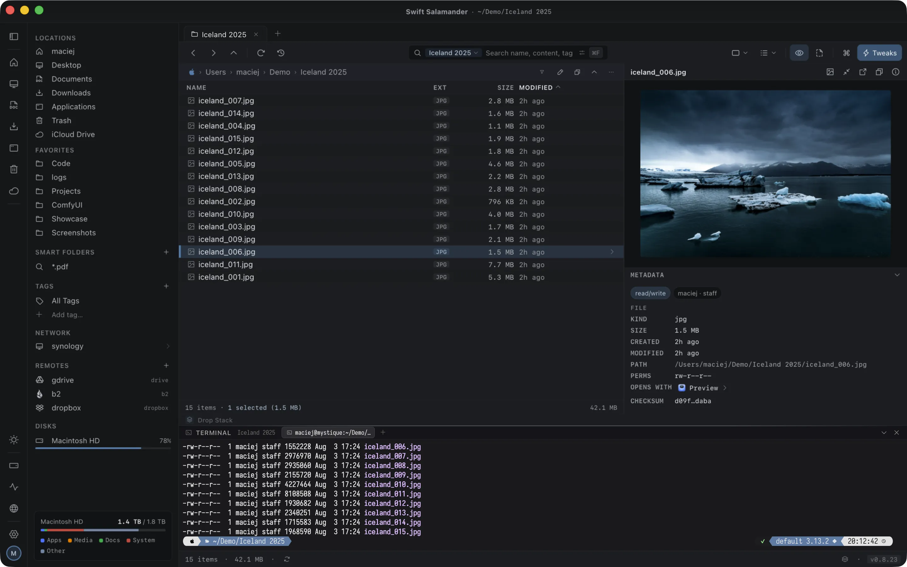Refresh the folder listing
Image resolution: width=907 pixels, height=567 pixels.
point(261,53)
